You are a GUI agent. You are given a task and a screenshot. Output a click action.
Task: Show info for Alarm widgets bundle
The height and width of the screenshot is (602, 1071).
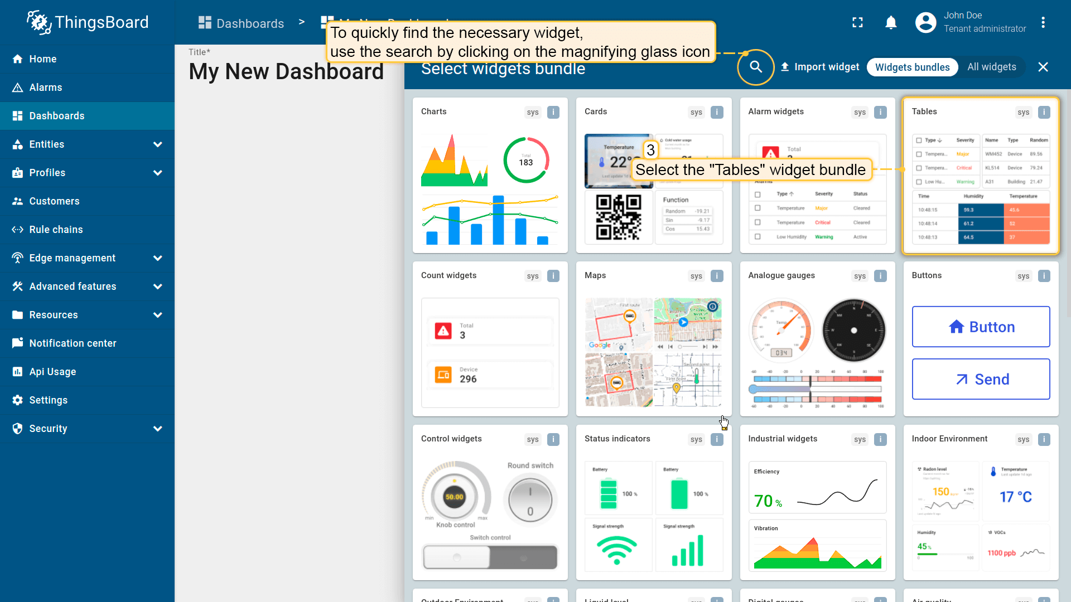coord(880,112)
